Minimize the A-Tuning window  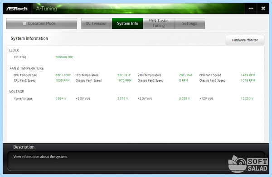click(x=251, y=8)
